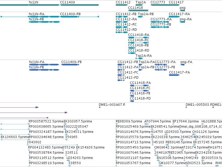Viewport: 222px width, 167px height.
Task: Select protein label fs(1)N-PA
Action: point(37,62)
